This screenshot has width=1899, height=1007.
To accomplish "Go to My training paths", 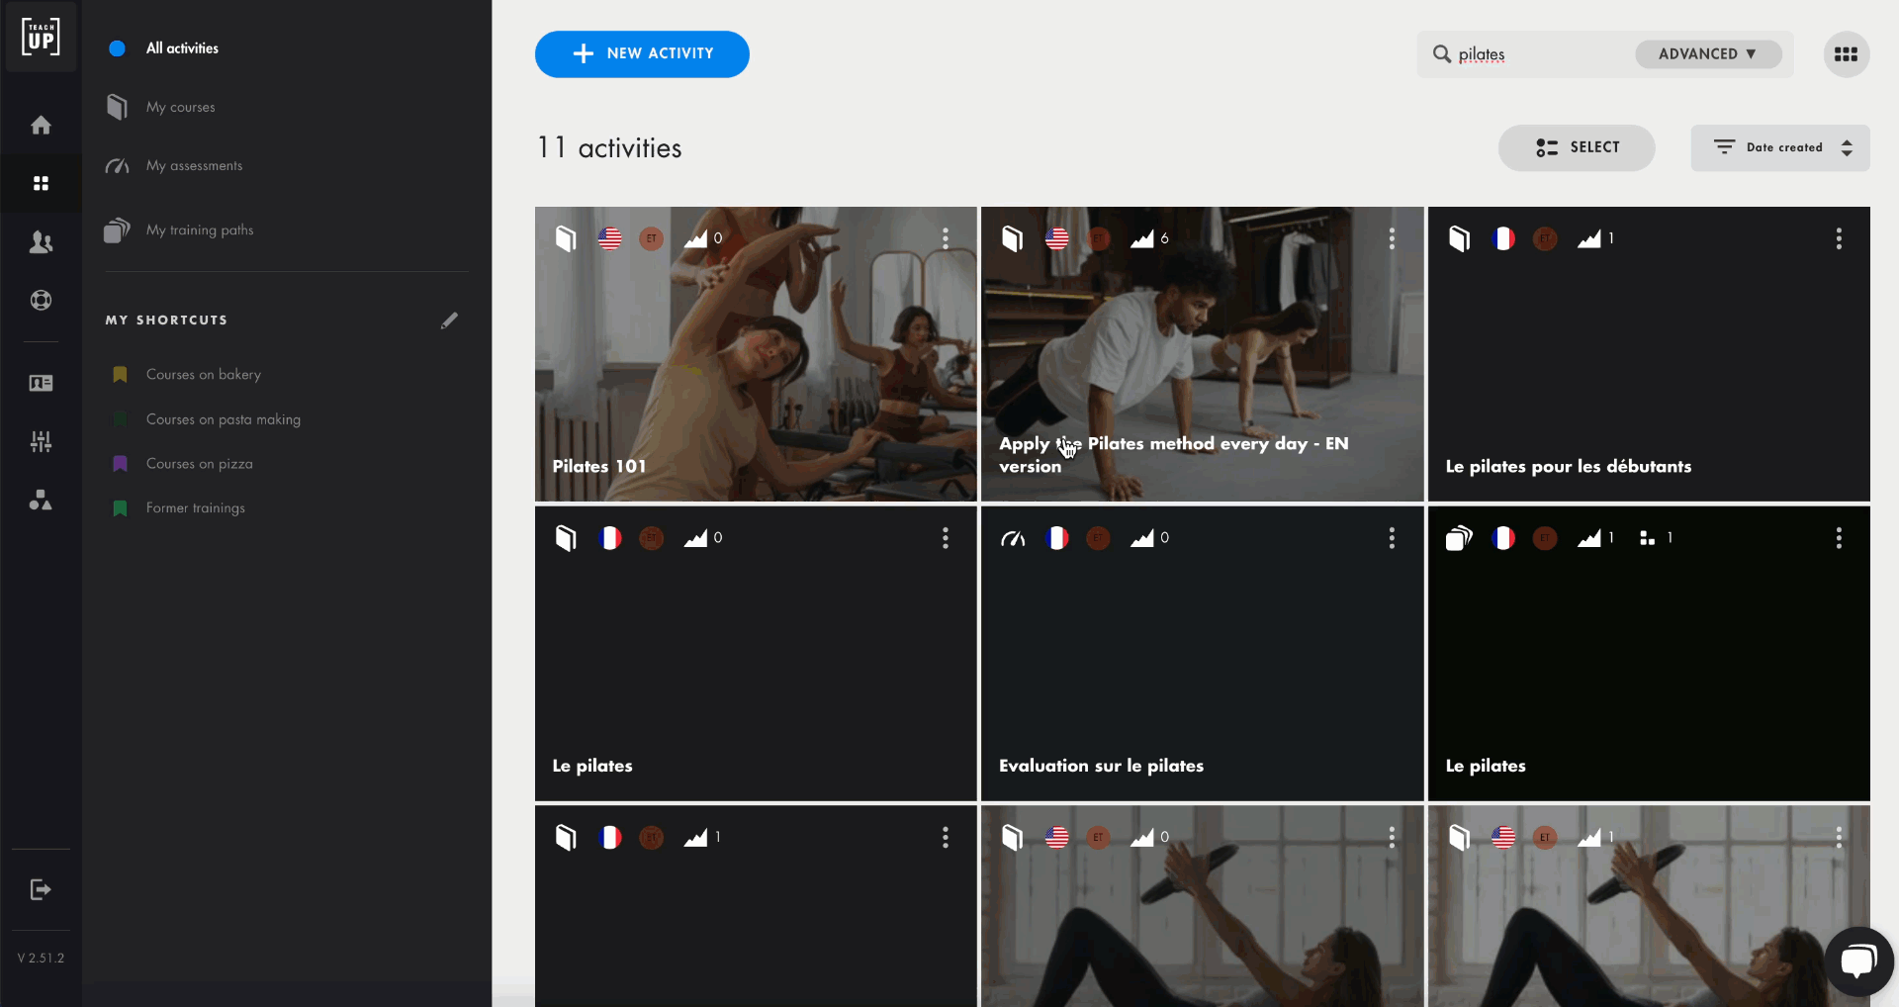I will tap(199, 230).
